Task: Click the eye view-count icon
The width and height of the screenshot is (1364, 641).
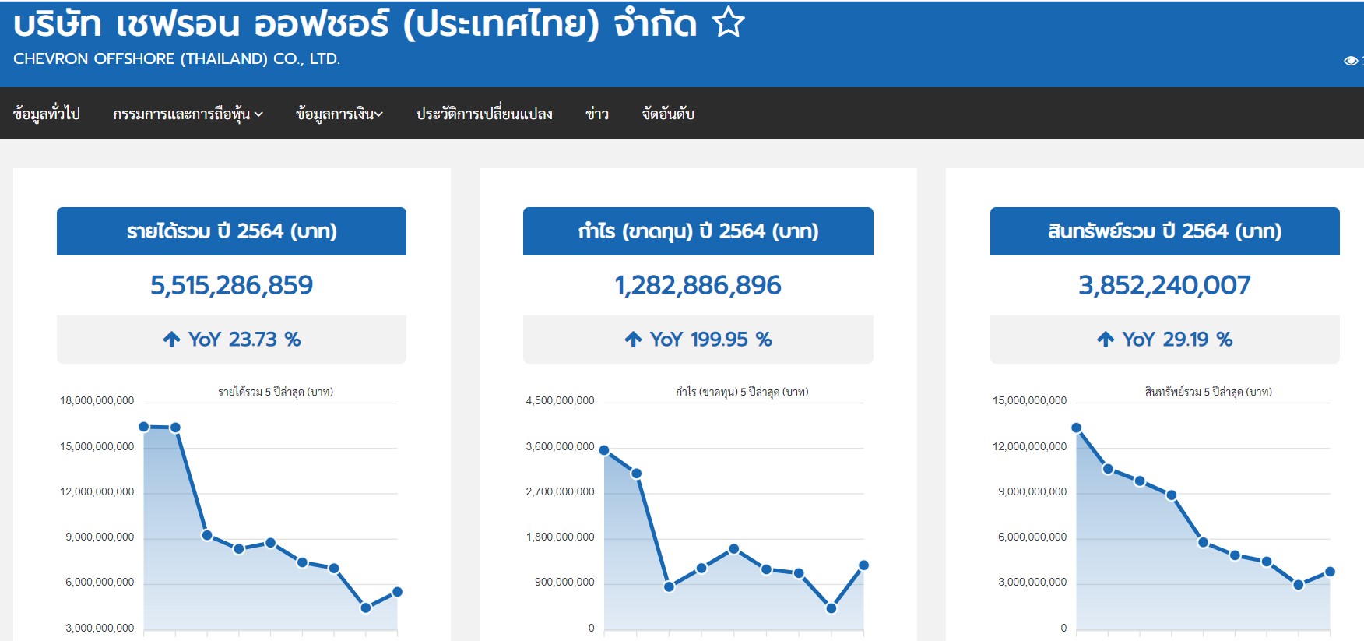Action: [1351, 61]
